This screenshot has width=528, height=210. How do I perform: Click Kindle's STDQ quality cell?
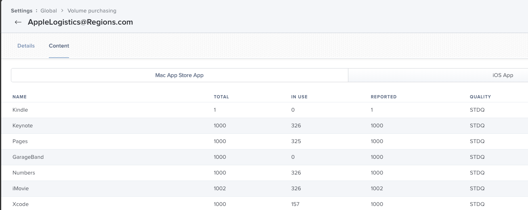pyautogui.click(x=477, y=110)
